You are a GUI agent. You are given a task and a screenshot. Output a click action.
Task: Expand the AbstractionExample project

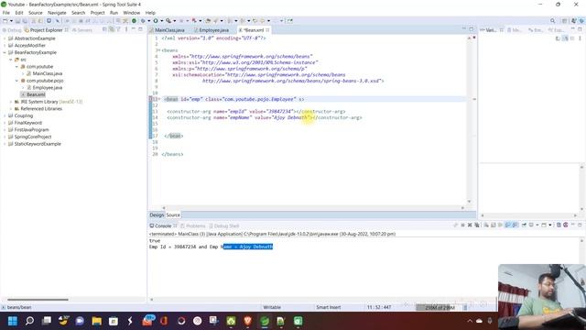tap(5, 38)
